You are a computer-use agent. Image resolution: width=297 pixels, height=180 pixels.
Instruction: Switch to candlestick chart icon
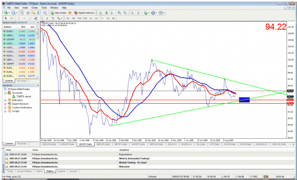[x=106, y=13]
